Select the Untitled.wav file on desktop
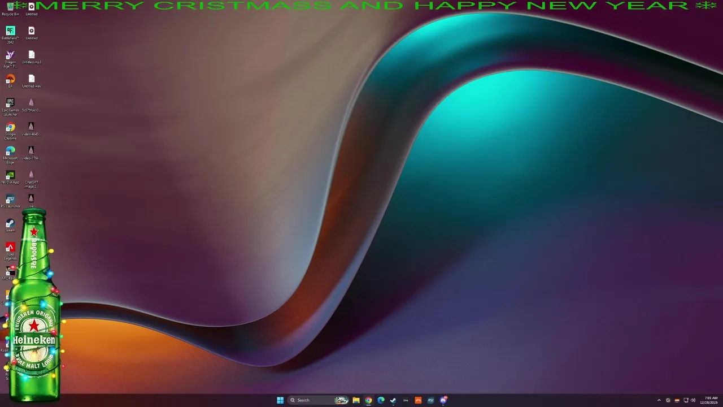Image resolution: width=723 pixels, height=407 pixels. click(x=32, y=81)
